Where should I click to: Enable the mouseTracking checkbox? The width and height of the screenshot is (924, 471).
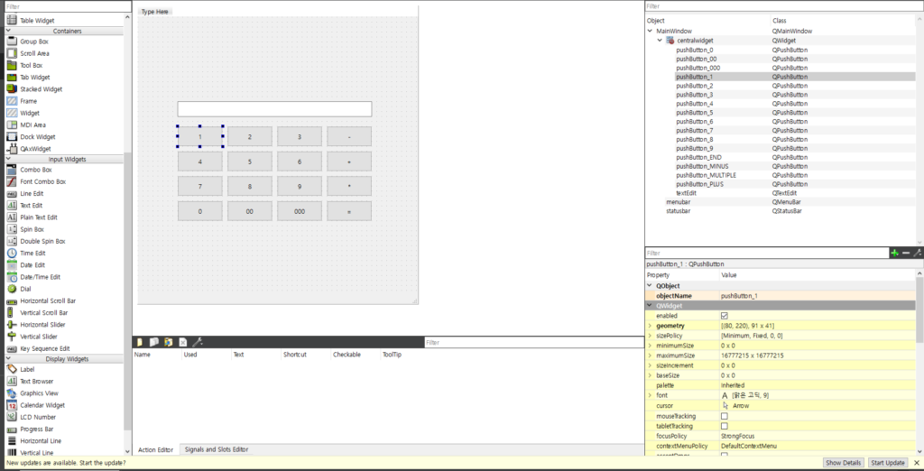(725, 416)
